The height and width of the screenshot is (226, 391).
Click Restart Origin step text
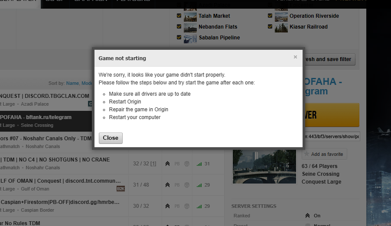pos(125,102)
